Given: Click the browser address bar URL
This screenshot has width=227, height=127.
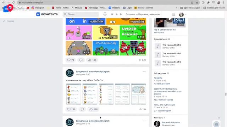Looking at the screenshot, I should click(33, 2).
